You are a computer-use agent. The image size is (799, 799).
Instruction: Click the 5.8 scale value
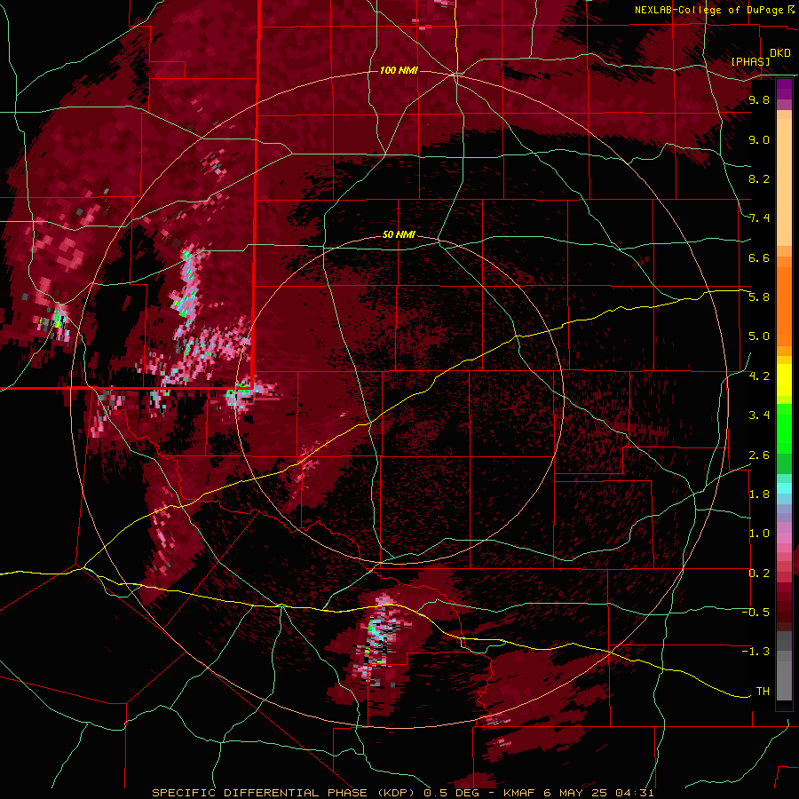point(759,297)
